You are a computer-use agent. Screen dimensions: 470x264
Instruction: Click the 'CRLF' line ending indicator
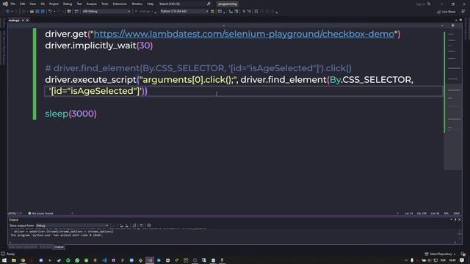[x=457, y=213]
